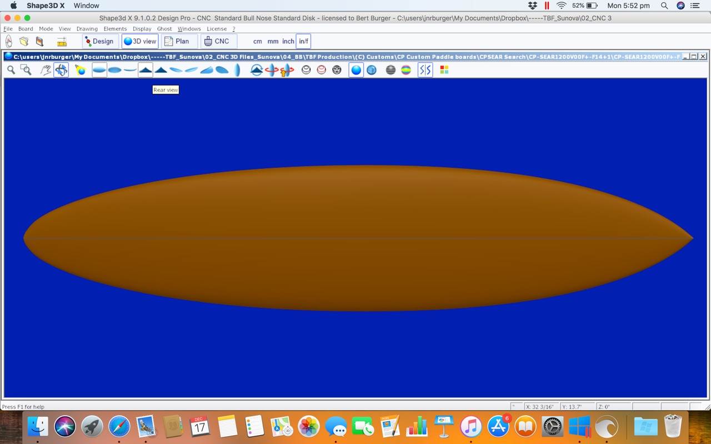
Task: Open the Drawing menu
Action: [x=87, y=28]
